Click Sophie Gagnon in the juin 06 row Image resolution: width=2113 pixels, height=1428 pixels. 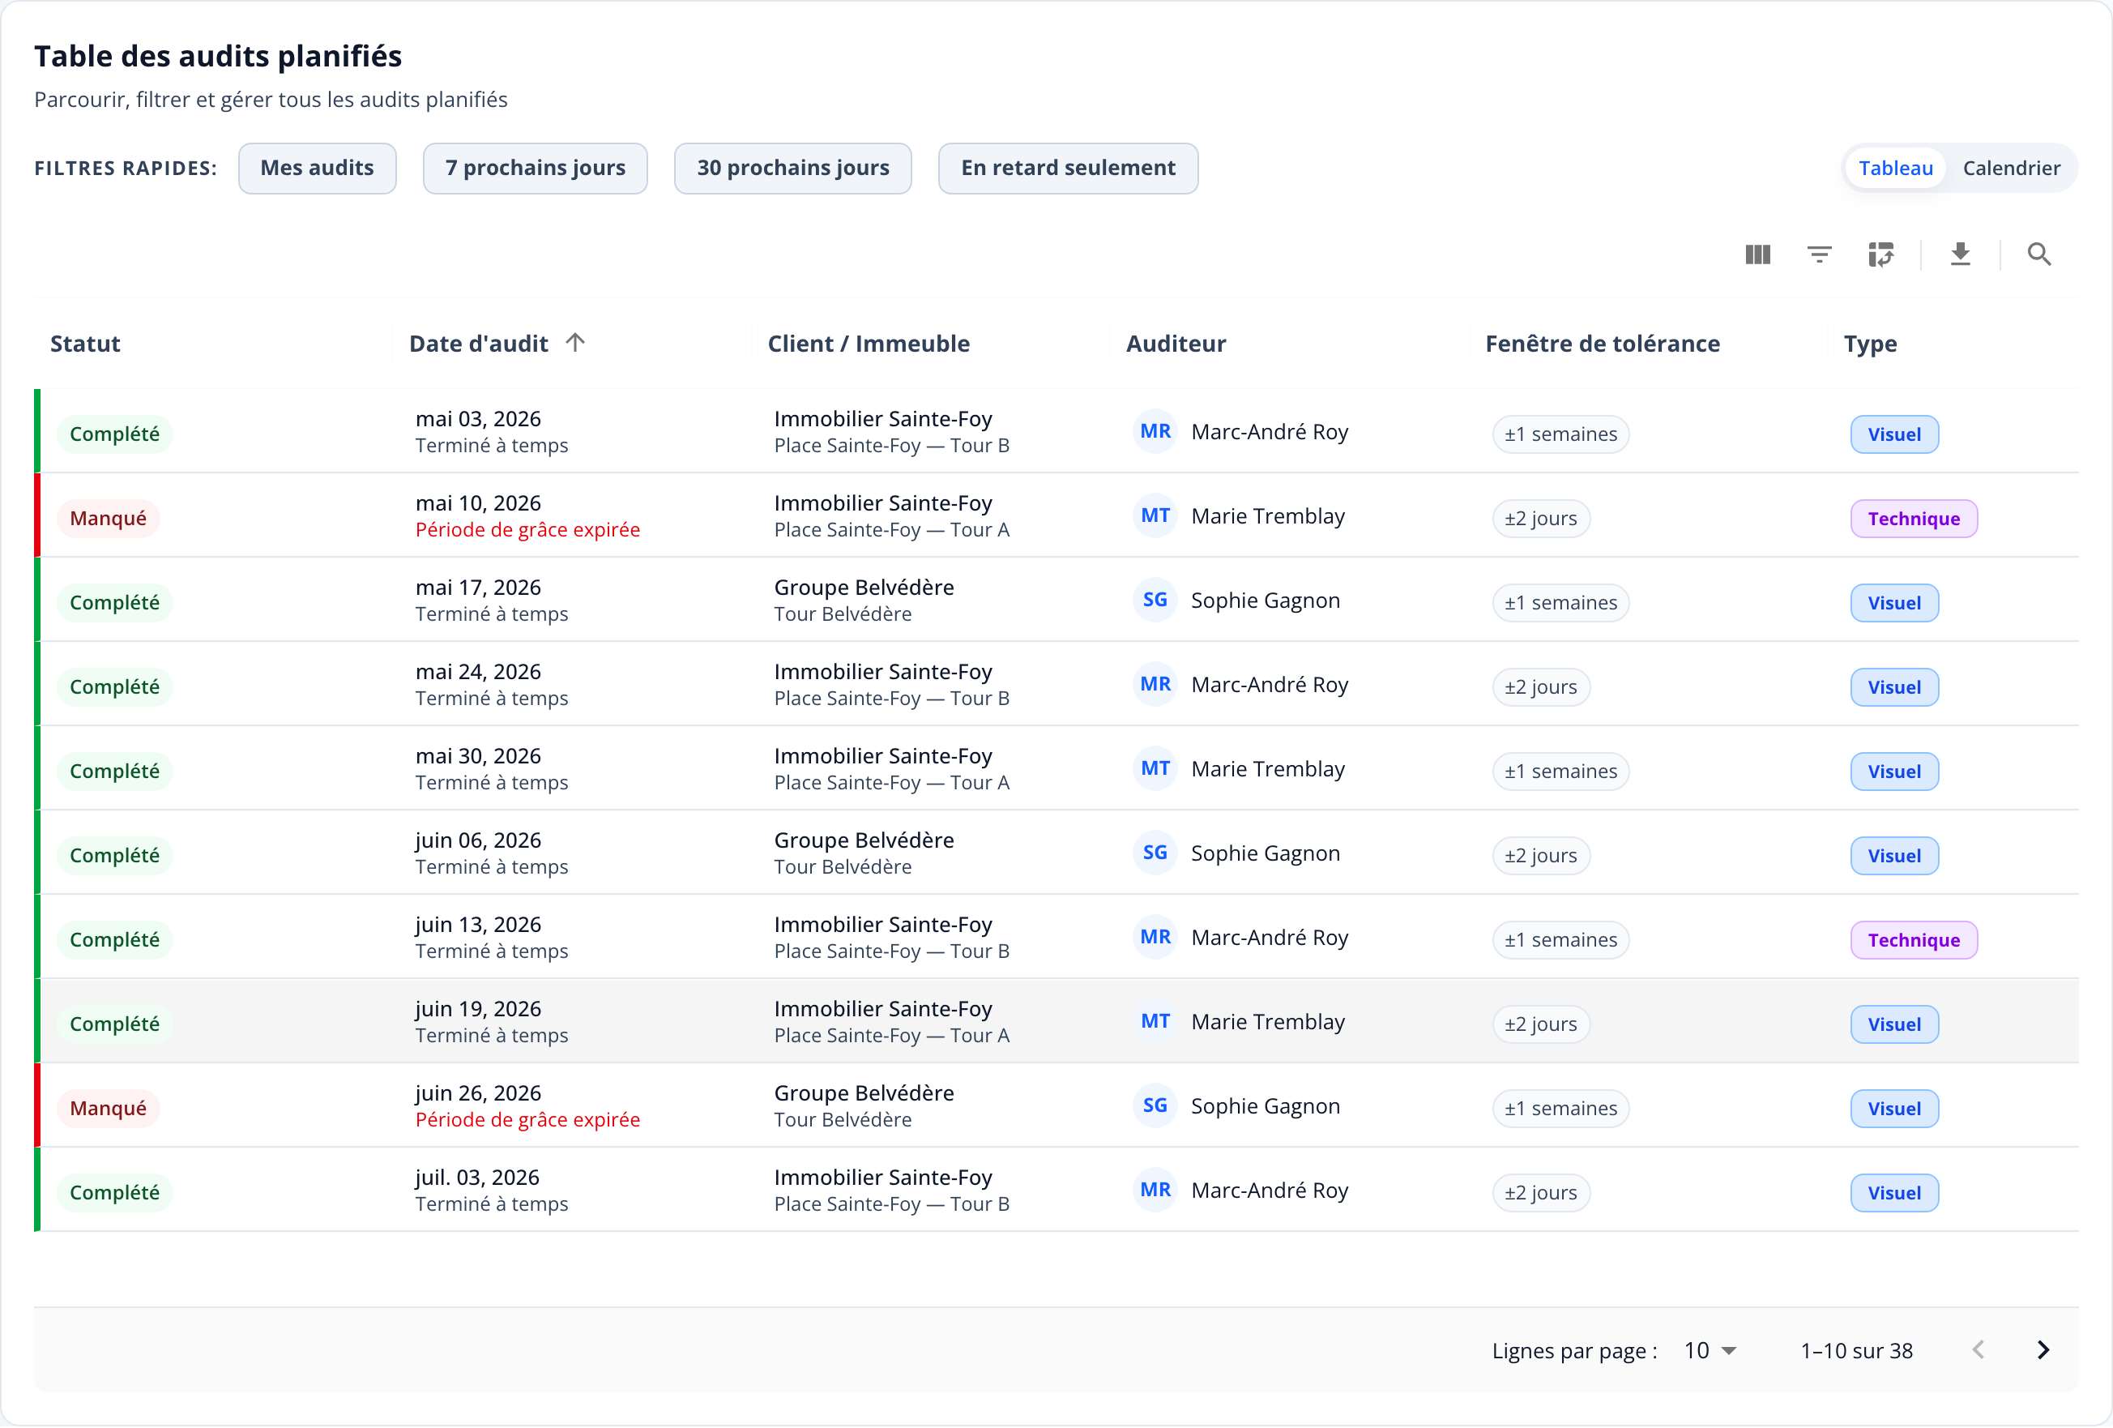coord(1265,853)
